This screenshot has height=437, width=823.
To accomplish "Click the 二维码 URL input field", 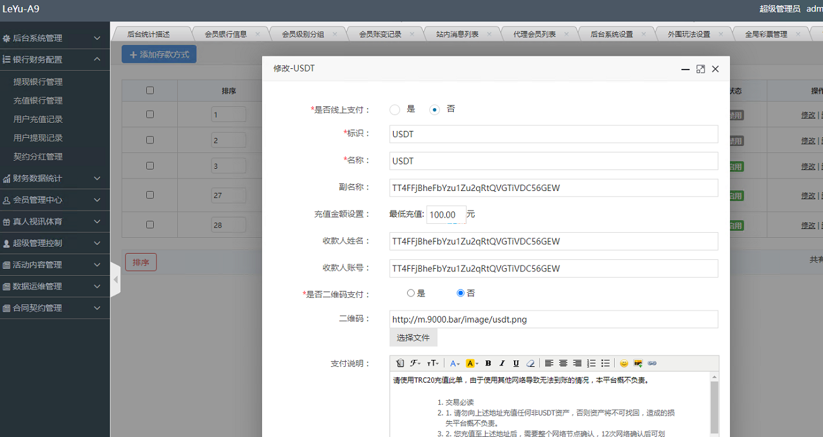I will (554, 319).
